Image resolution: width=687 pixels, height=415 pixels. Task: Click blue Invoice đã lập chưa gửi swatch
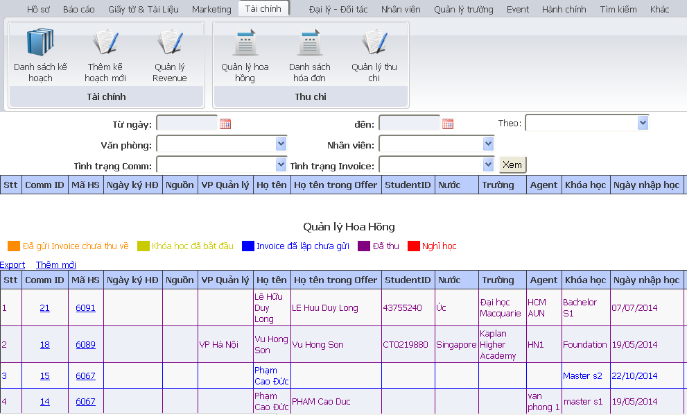[x=248, y=246]
